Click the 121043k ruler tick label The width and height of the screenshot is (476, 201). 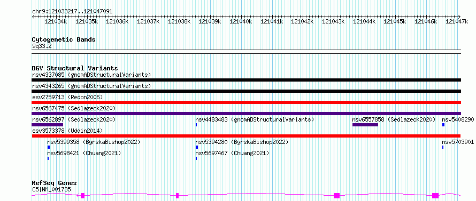[333, 21]
